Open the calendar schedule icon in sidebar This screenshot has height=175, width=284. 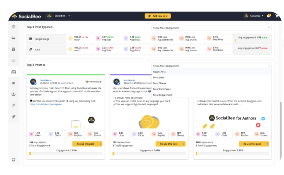click(x=13, y=49)
